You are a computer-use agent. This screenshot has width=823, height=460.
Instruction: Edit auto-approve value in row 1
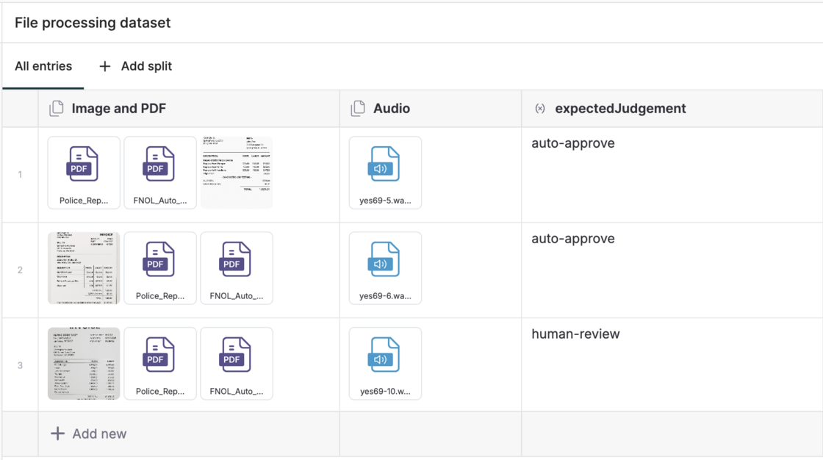click(573, 143)
